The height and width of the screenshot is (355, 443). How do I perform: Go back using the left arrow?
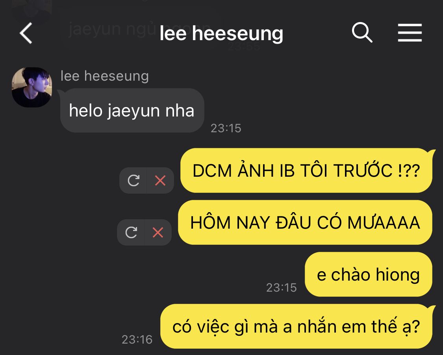pos(26,33)
